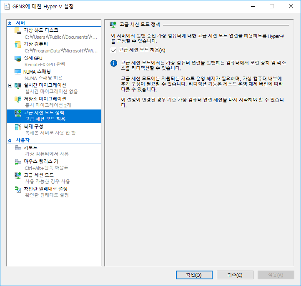Click the NUMA 스패닝 허용 subtitle

[43, 78]
